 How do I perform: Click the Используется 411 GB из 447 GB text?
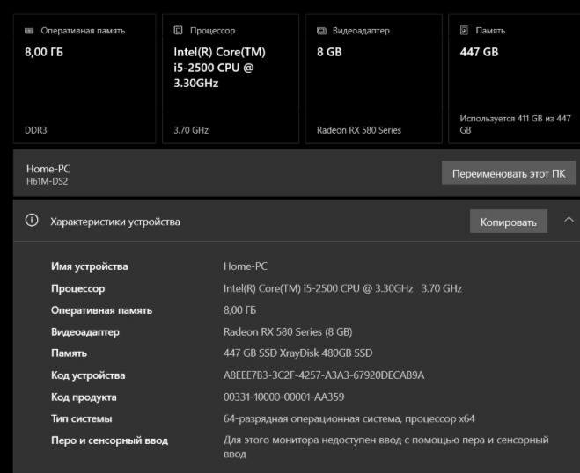click(515, 124)
